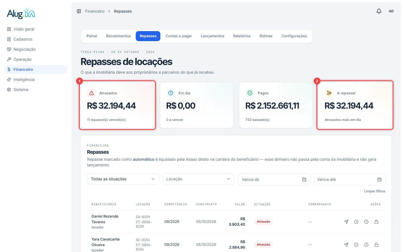
Task: Open Visão geral in the sidebar
Action: point(36,29)
